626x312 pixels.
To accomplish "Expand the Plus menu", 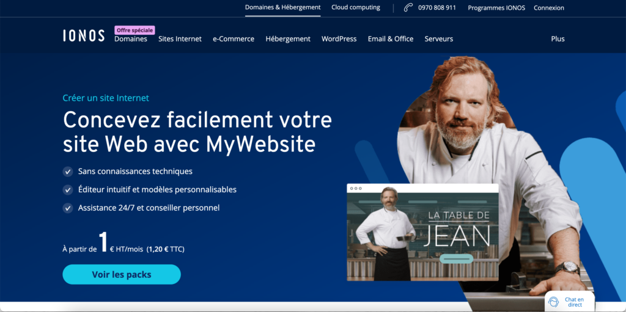I will (x=558, y=39).
